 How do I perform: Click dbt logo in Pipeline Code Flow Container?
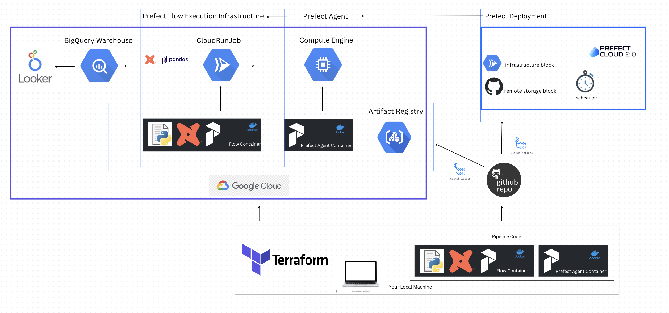[x=461, y=261]
